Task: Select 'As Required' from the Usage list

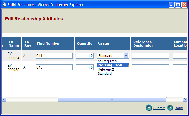Action: (107, 61)
